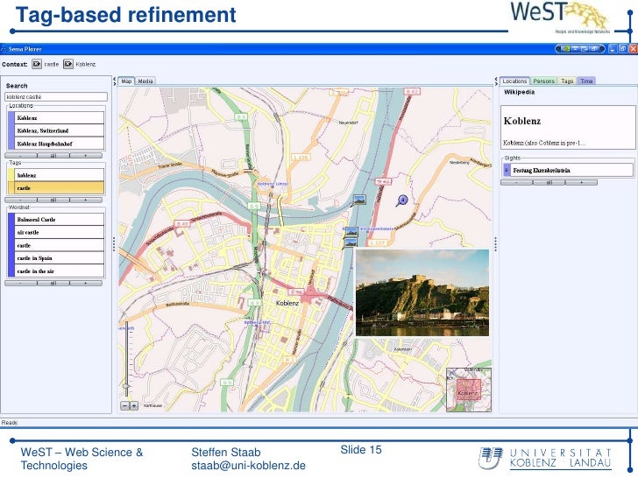Image resolution: width=638 pixels, height=478 pixels.
Task: Click the blue pin marker on map
Action: click(402, 200)
